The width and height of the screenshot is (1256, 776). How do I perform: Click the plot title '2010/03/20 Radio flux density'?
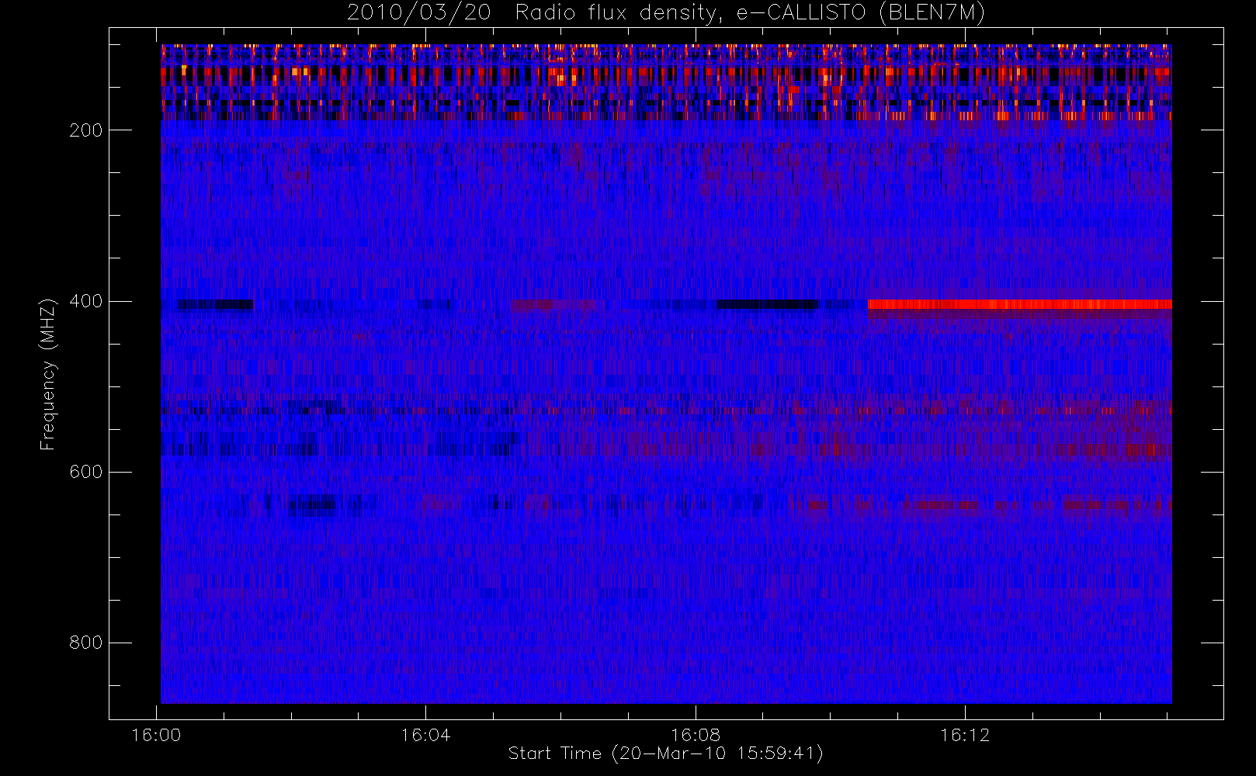(x=666, y=13)
